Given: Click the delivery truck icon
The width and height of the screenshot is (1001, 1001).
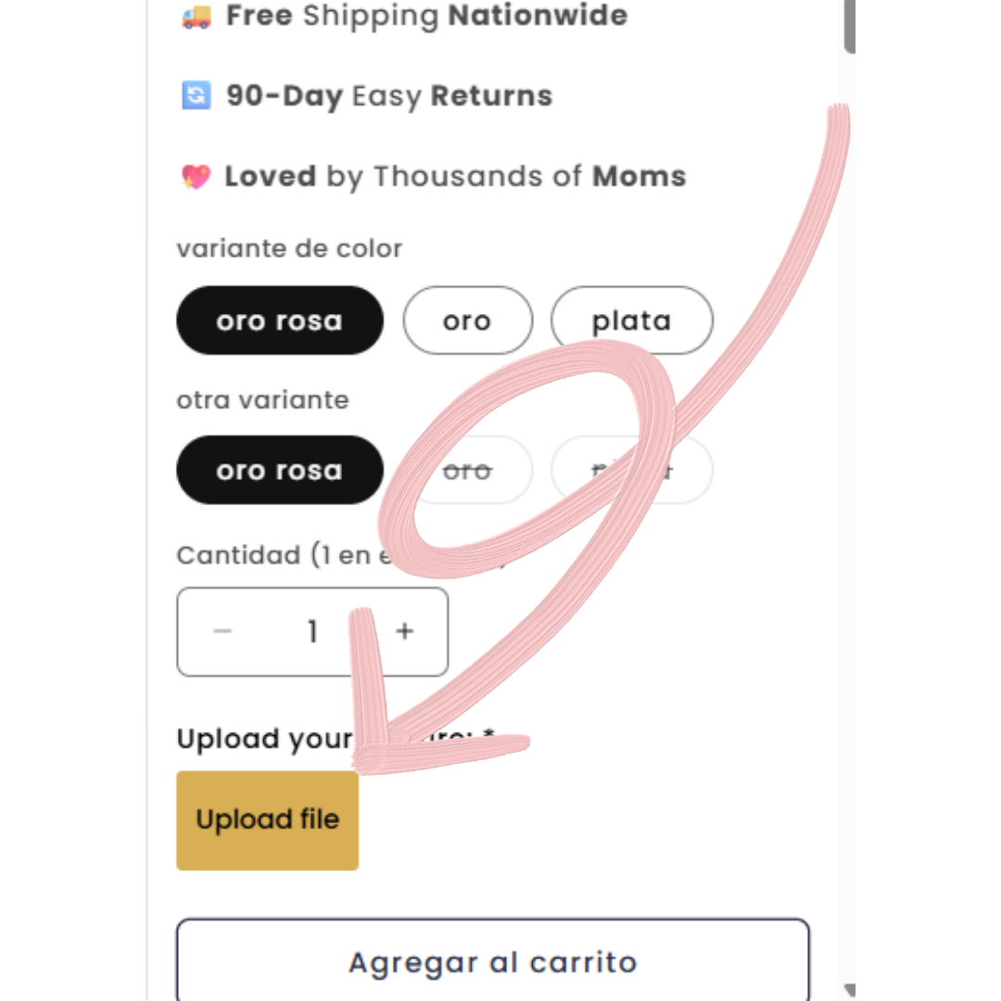Looking at the screenshot, I should point(196,16).
